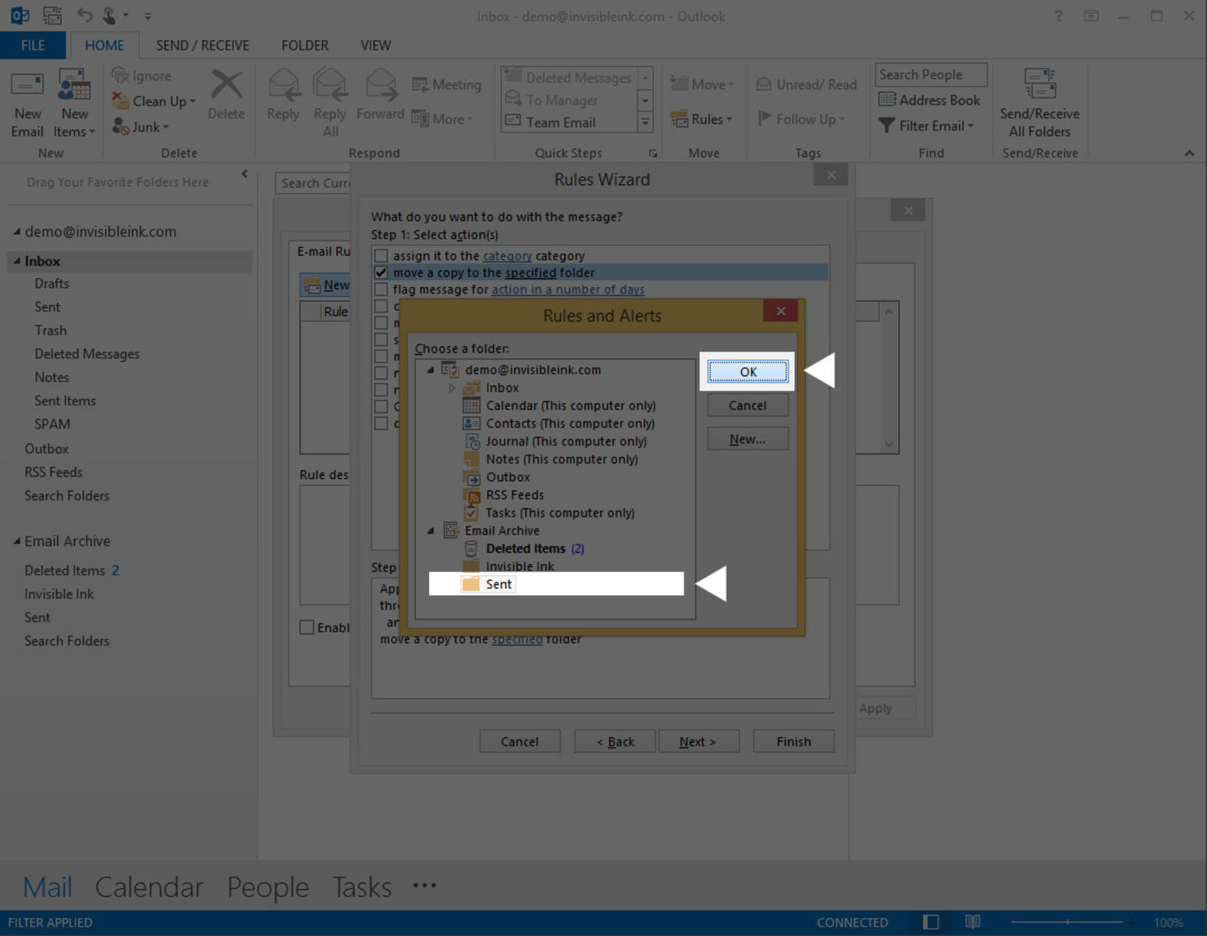Uncheck 'move a copy to specified folder'
Image resolution: width=1207 pixels, height=936 pixels.
pyautogui.click(x=381, y=272)
